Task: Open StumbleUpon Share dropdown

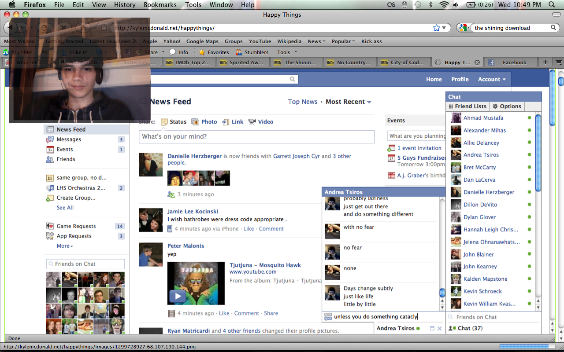Action: pyautogui.click(x=151, y=52)
